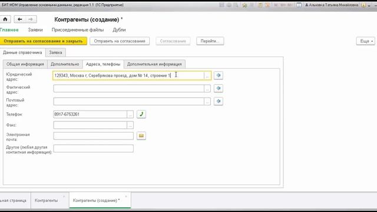Viewport: 377px width, 212px height.
Task: Toggle the window panel layout icon
Action: pos(299,5)
